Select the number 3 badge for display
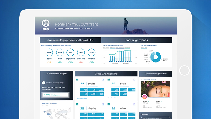The width and height of the screenshot is (211, 119). 77,104
